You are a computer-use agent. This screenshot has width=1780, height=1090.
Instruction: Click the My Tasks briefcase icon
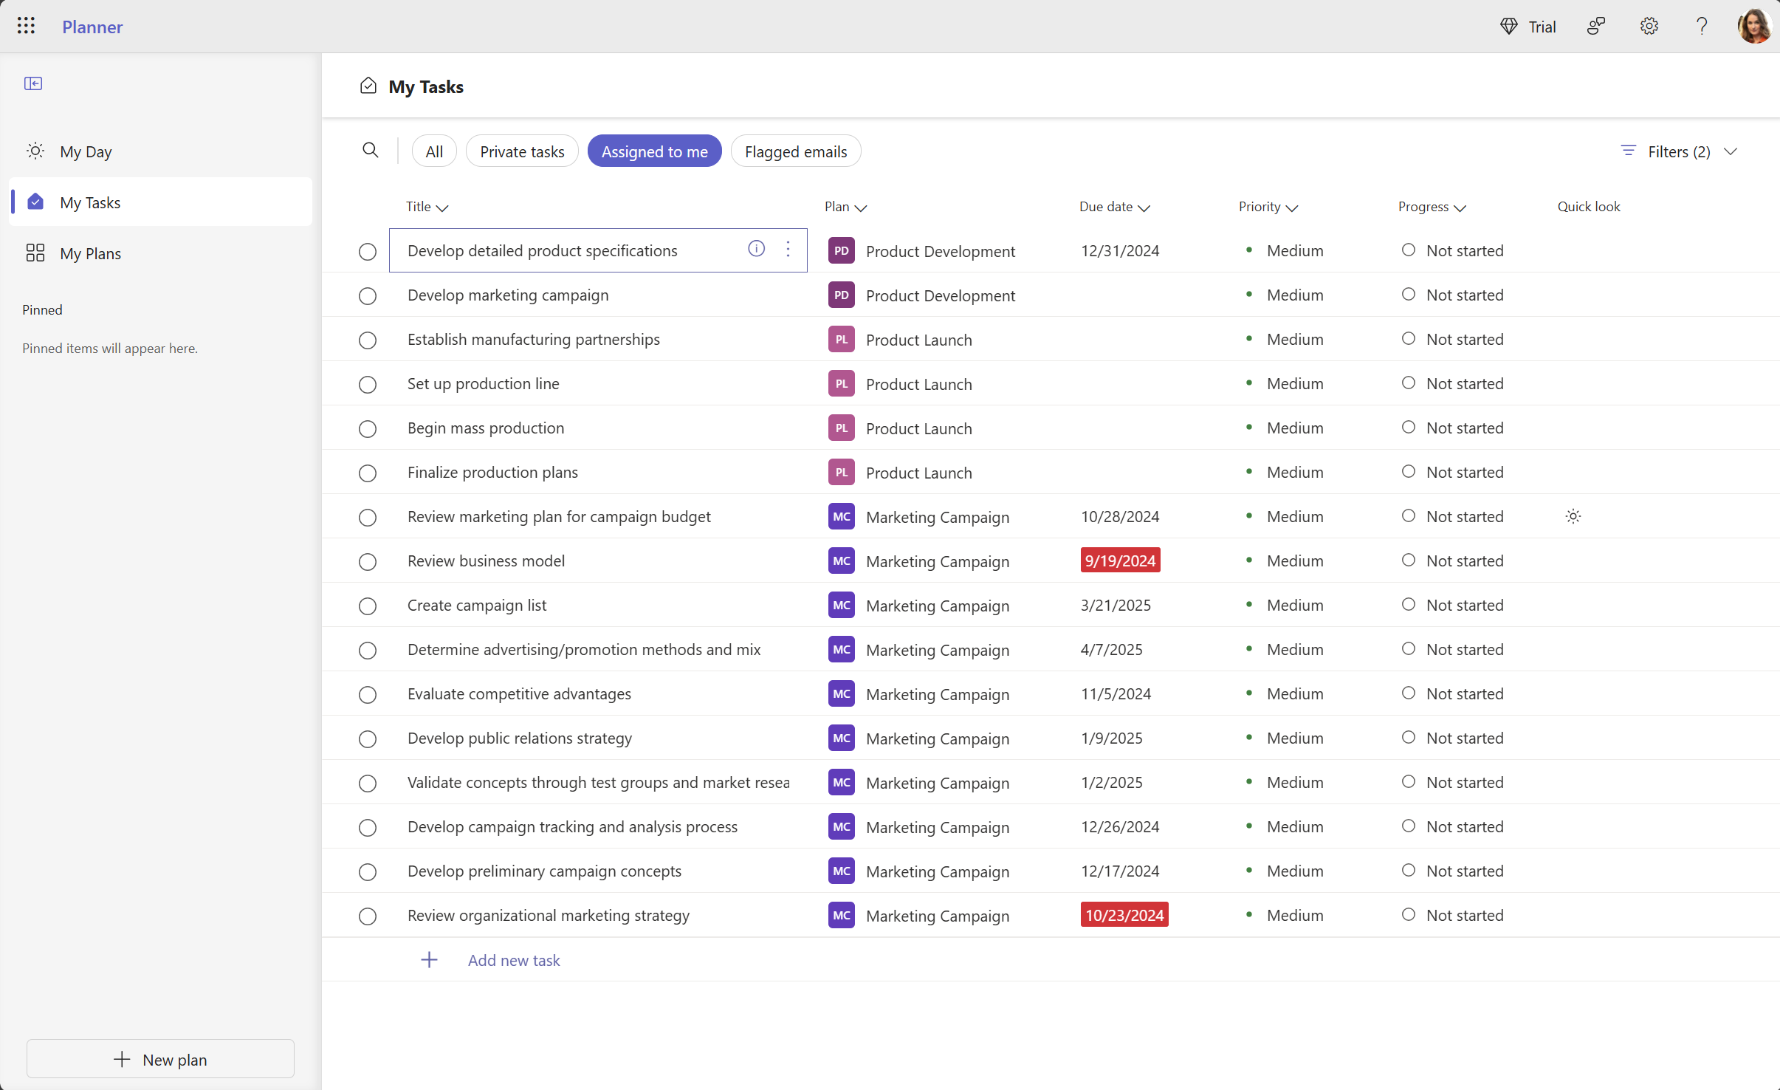click(35, 201)
